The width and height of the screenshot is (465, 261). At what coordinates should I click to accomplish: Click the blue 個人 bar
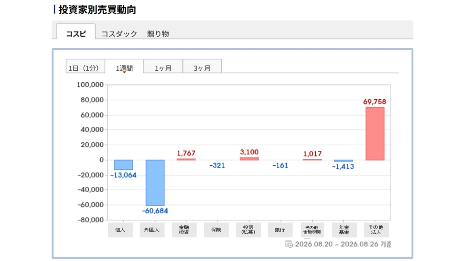(x=124, y=165)
